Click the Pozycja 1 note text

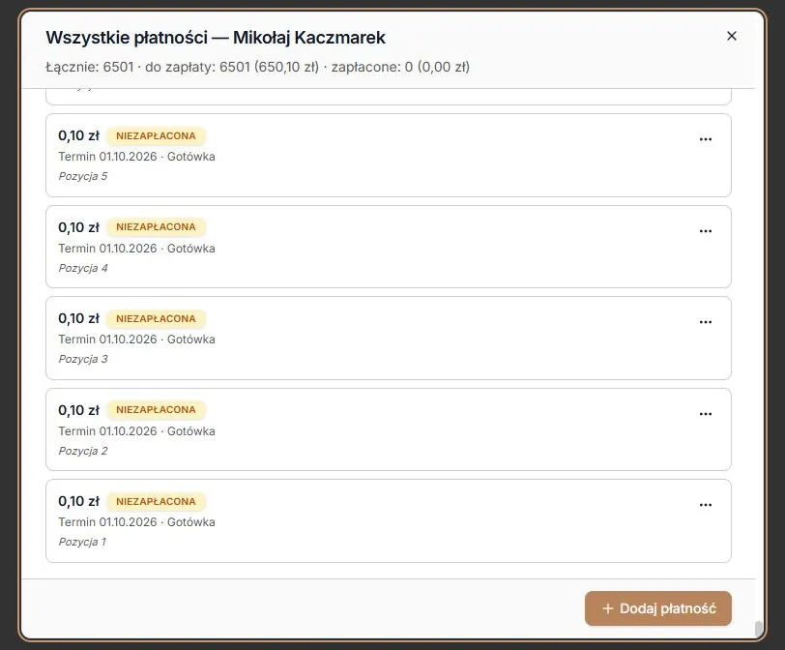coord(82,542)
